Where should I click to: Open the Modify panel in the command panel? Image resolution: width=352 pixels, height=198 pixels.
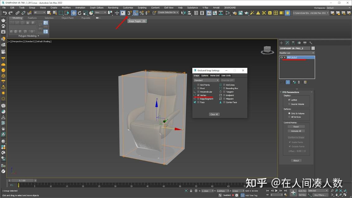(287, 43)
